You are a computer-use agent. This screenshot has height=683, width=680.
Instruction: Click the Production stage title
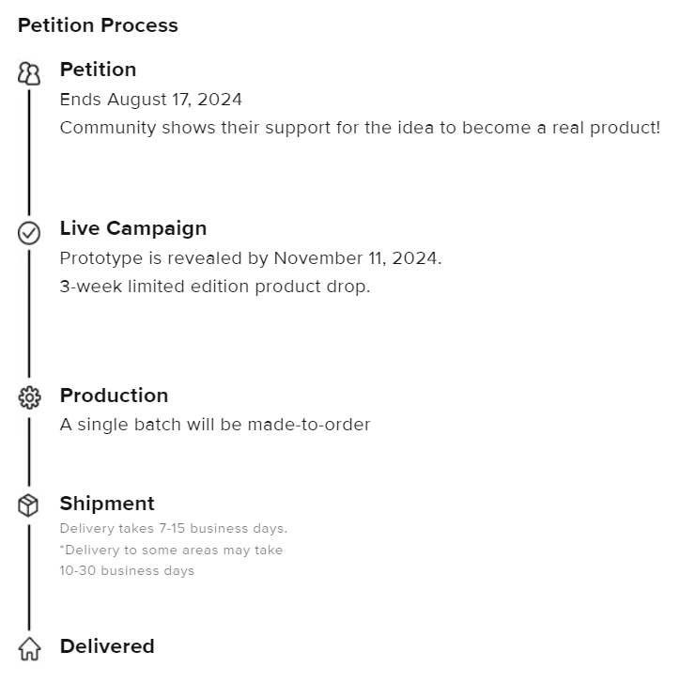pos(114,396)
